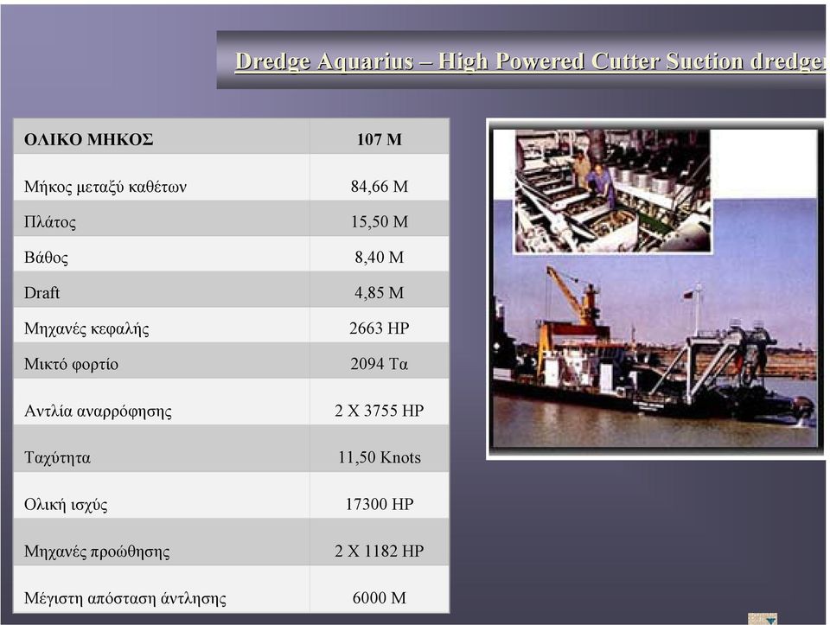830x625 pixels.
Task: Select the 'Ολική ισχύς' row label
Action: coord(66,504)
